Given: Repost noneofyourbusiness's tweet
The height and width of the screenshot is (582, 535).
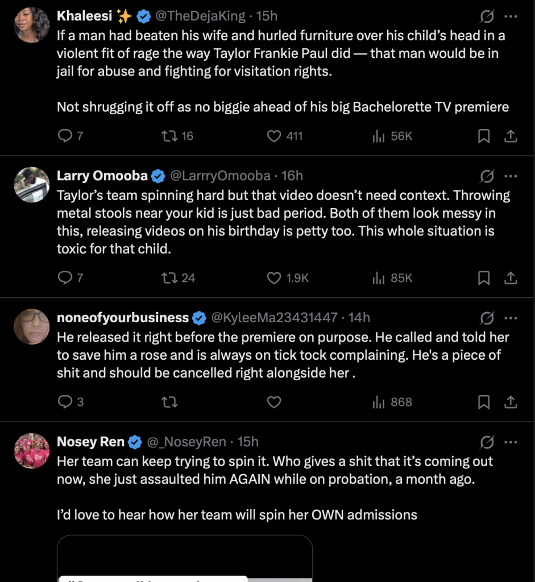Looking at the screenshot, I should click(169, 402).
